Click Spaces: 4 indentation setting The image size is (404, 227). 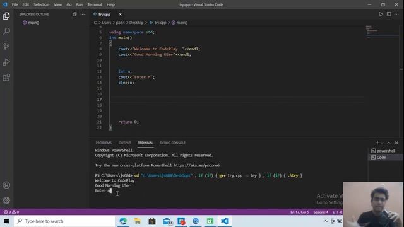point(321,212)
